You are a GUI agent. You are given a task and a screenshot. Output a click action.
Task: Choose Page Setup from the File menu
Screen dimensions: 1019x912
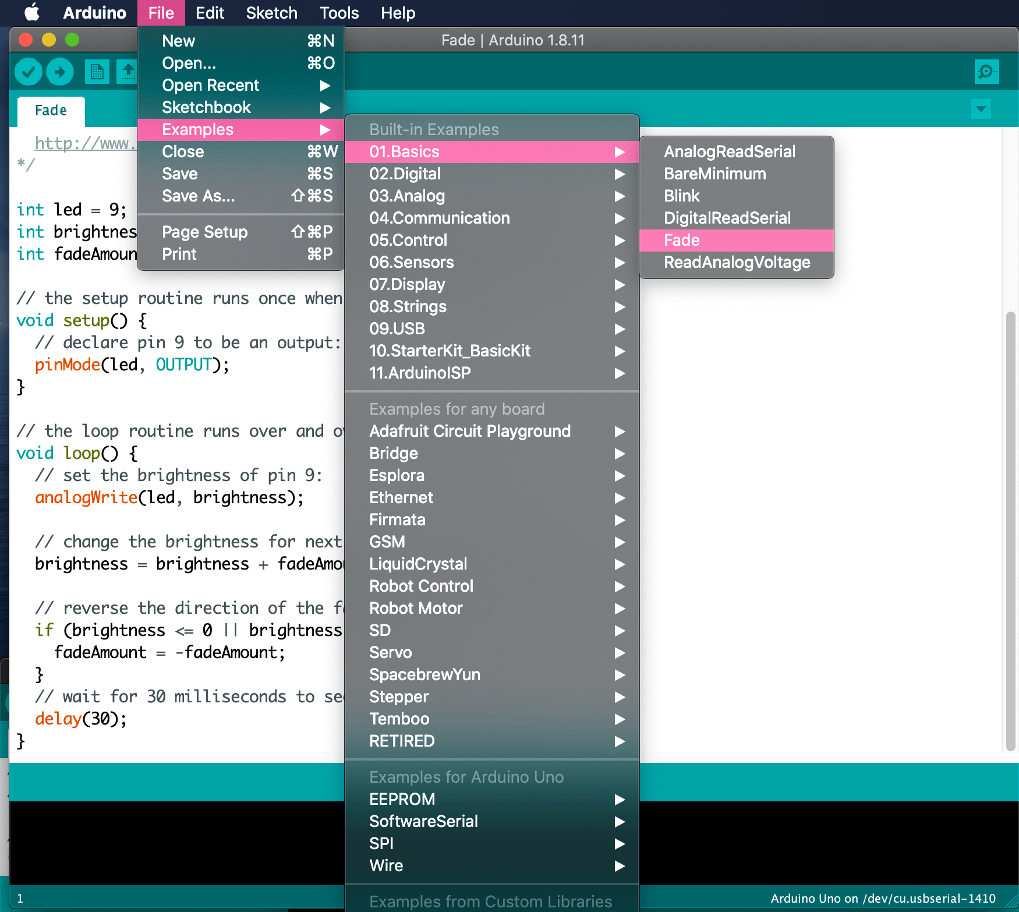[x=241, y=232]
